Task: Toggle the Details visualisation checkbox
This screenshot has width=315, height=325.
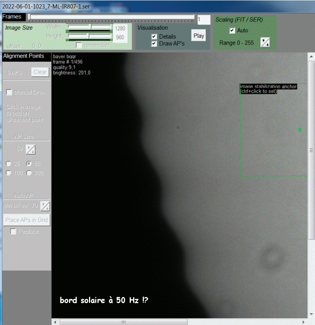Action: pyautogui.click(x=154, y=36)
